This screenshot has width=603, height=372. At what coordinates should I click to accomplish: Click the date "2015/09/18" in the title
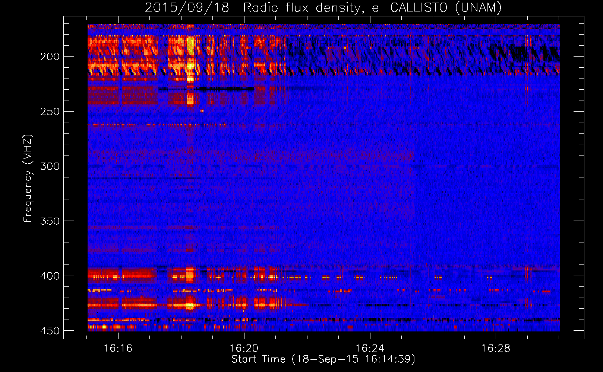coord(187,7)
